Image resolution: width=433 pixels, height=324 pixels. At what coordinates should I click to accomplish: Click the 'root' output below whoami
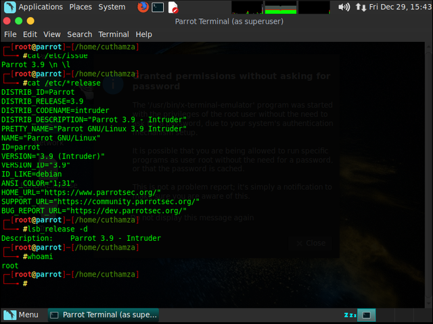coord(10,266)
